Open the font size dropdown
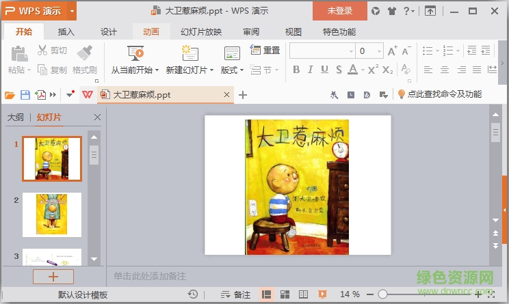 pos(378,51)
